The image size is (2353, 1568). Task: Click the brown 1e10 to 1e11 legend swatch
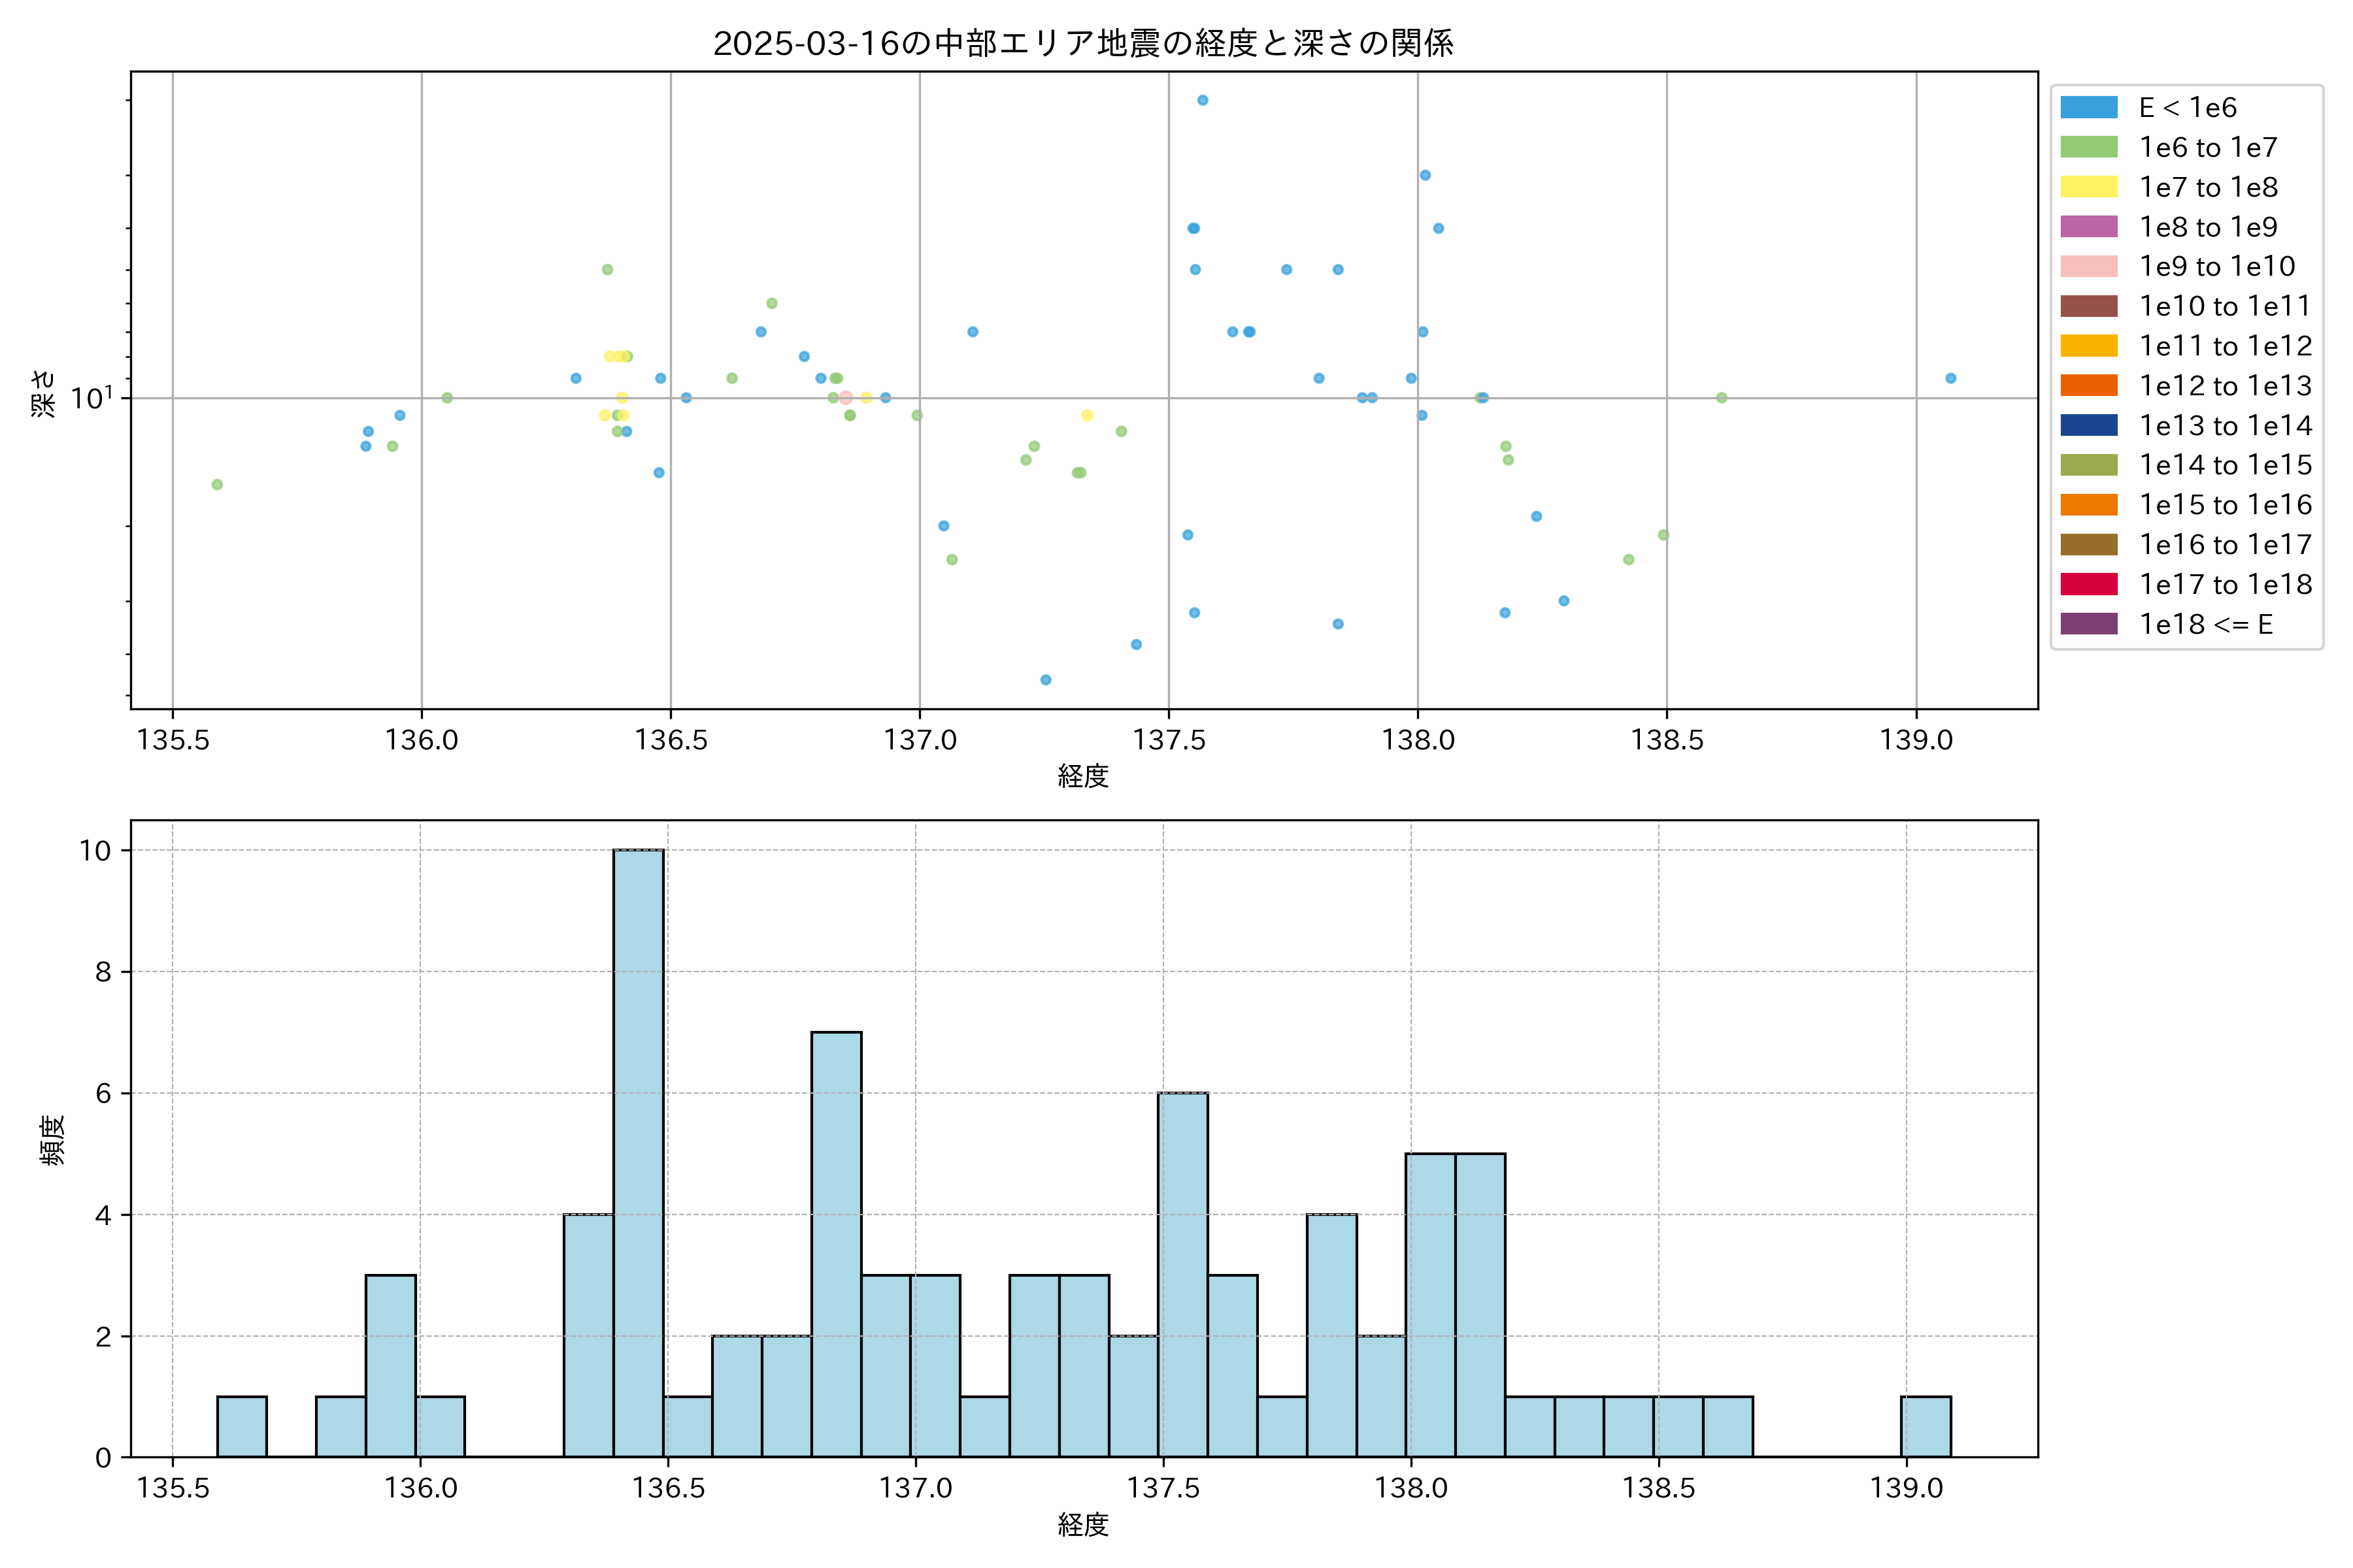pyautogui.click(x=2089, y=306)
